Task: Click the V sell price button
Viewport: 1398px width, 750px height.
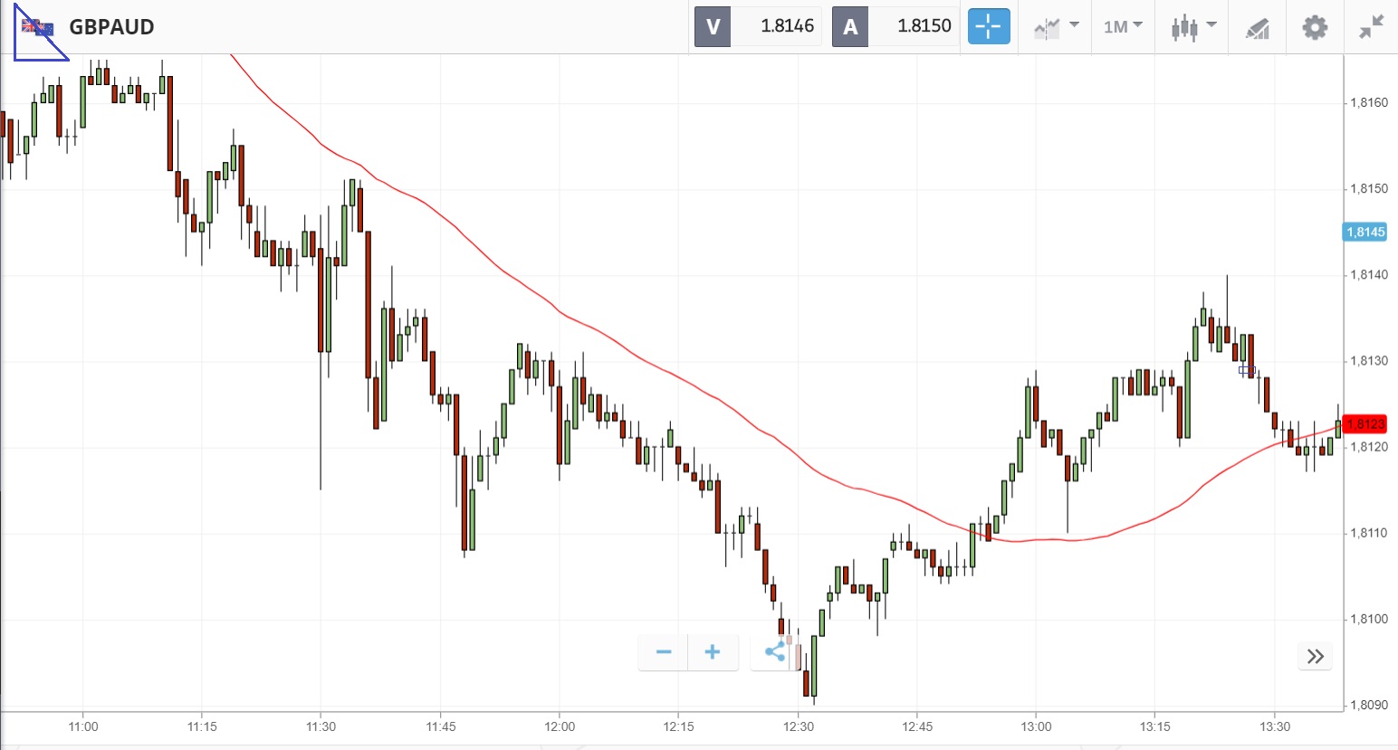Action: pos(758,26)
